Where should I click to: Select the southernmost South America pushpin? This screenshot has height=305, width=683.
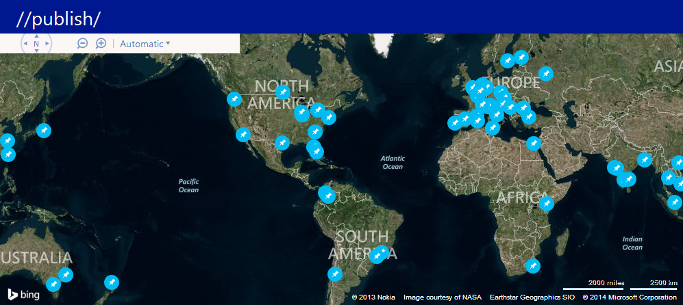pos(334,274)
